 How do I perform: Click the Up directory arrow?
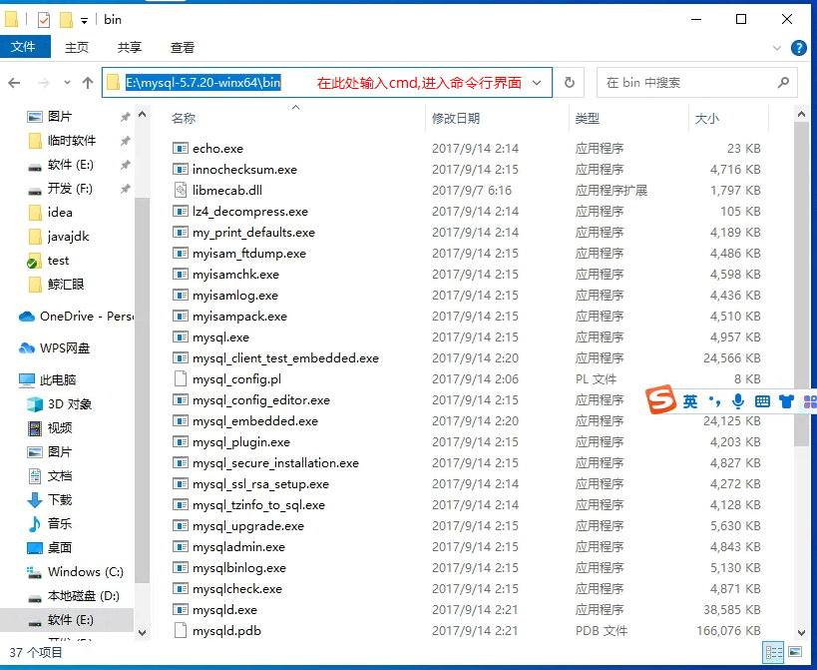[x=88, y=83]
